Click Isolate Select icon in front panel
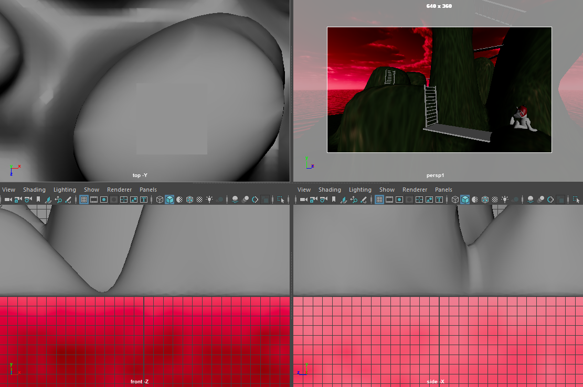 281,200
